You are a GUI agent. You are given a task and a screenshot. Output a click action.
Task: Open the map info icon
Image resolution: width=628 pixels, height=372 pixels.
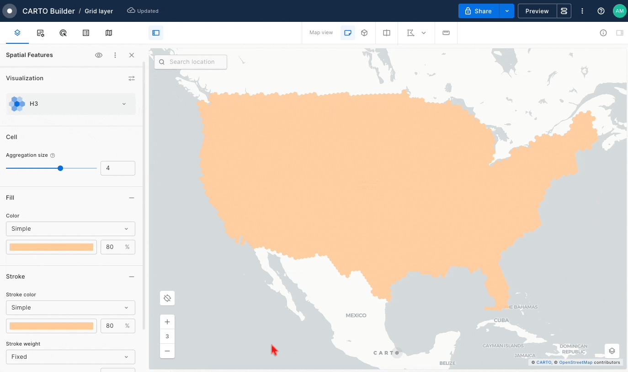pos(603,33)
